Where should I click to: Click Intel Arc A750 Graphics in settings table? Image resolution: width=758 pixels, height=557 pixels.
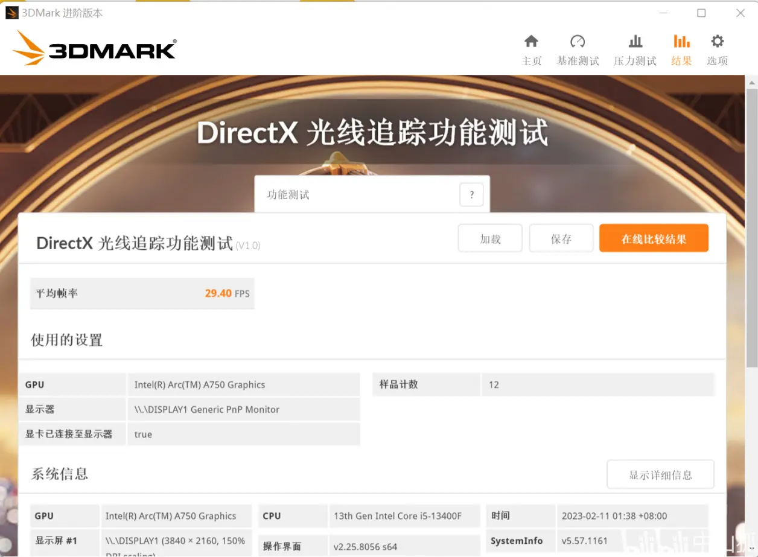point(200,384)
